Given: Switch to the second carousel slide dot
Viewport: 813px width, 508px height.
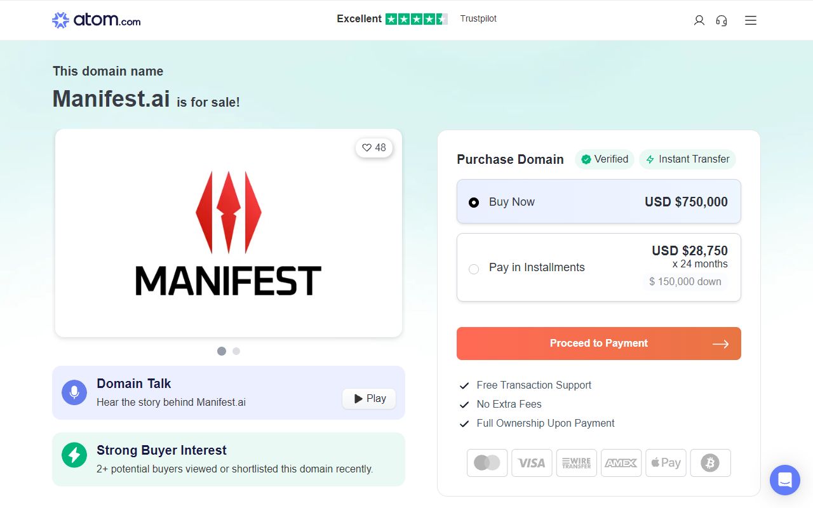Looking at the screenshot, I should tap(236, 351).
